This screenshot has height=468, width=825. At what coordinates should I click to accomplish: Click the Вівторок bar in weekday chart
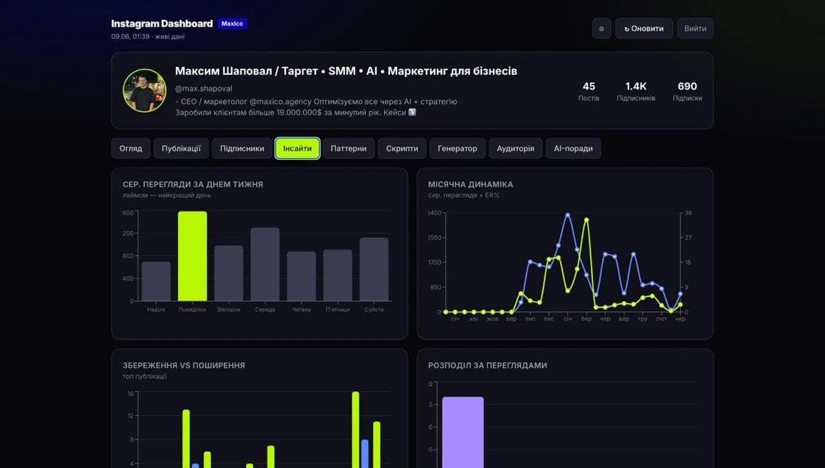click(x=229, y=273)
